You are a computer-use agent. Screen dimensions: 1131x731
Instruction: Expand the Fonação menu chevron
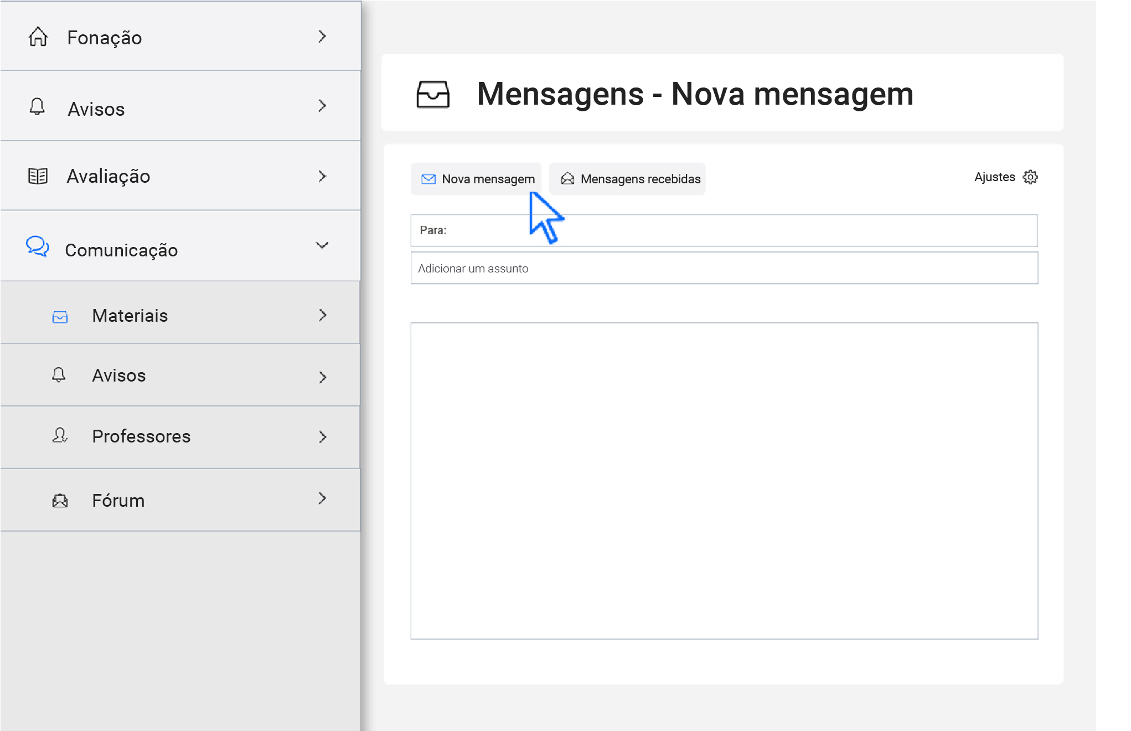point(322,37)
